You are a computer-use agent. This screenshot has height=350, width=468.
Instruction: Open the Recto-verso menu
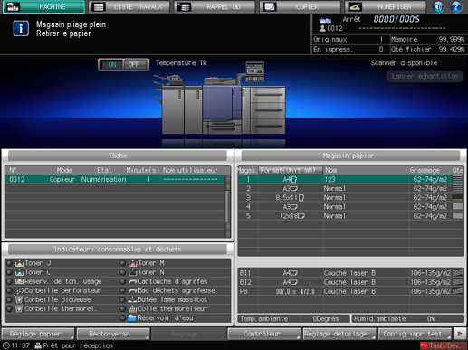click(x=113, y=334)
